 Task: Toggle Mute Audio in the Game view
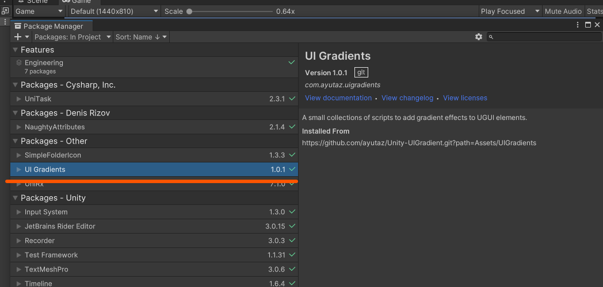click(x=563, y=11)
